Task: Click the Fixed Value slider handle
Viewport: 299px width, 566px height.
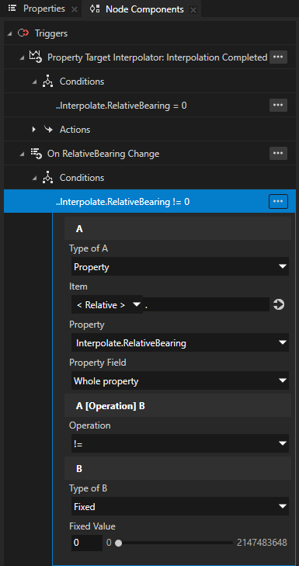Action: 118,543
